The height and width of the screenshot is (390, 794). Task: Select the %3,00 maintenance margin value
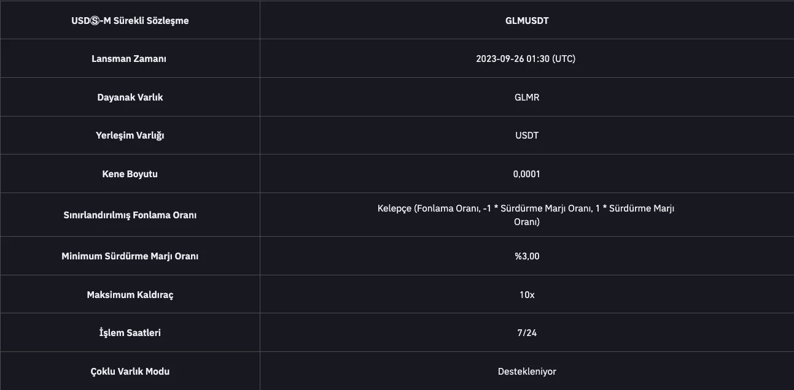pyautogui.click(x=527, y=256)
